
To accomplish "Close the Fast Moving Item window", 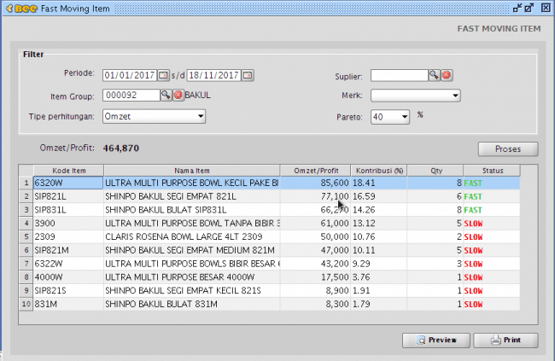I will pyautogui.click(x=546, y=8).
